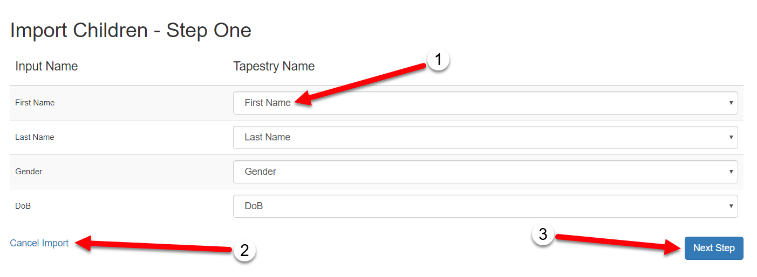Open the First Name Tapestry dropdown
This screenshot has width=757, height=277.
485,103
